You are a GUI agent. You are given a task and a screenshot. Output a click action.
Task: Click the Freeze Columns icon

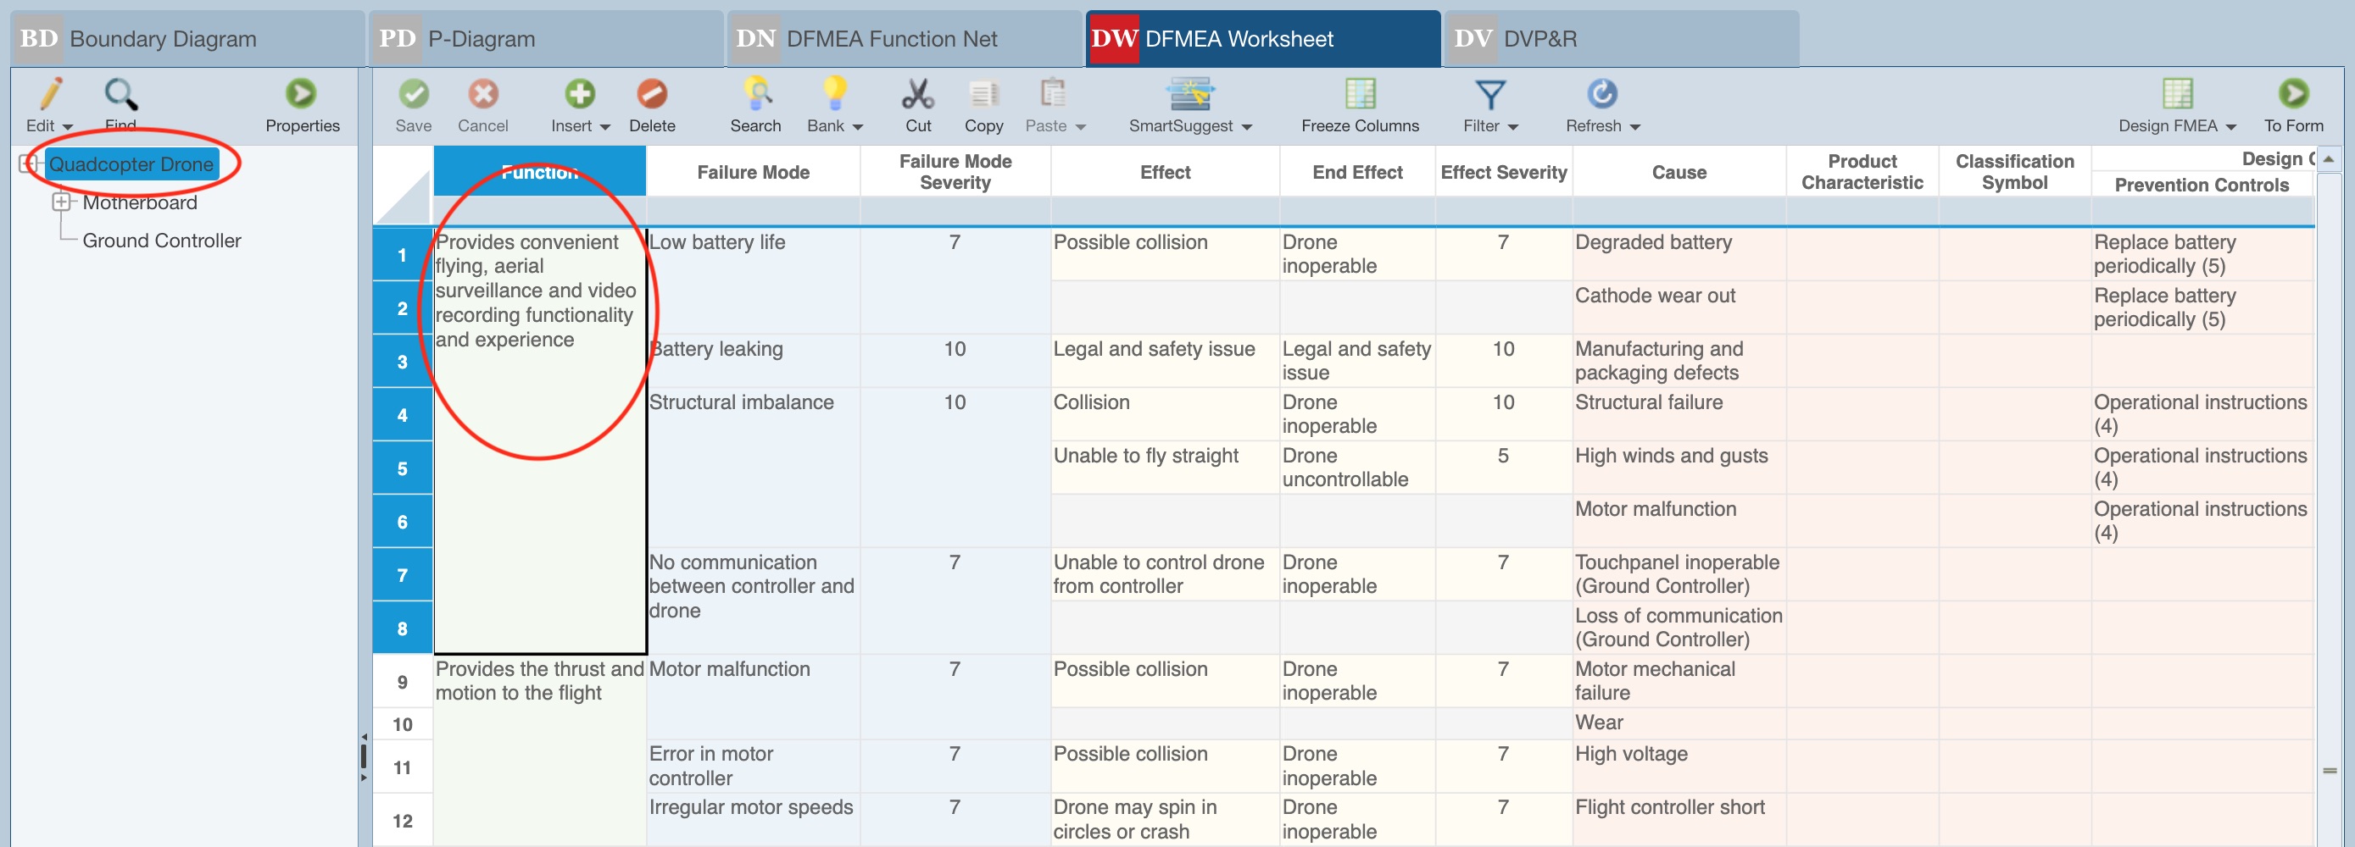tap(1360, 94)
